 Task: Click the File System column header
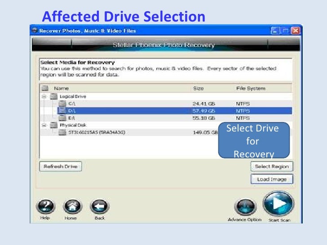point(251,88)
